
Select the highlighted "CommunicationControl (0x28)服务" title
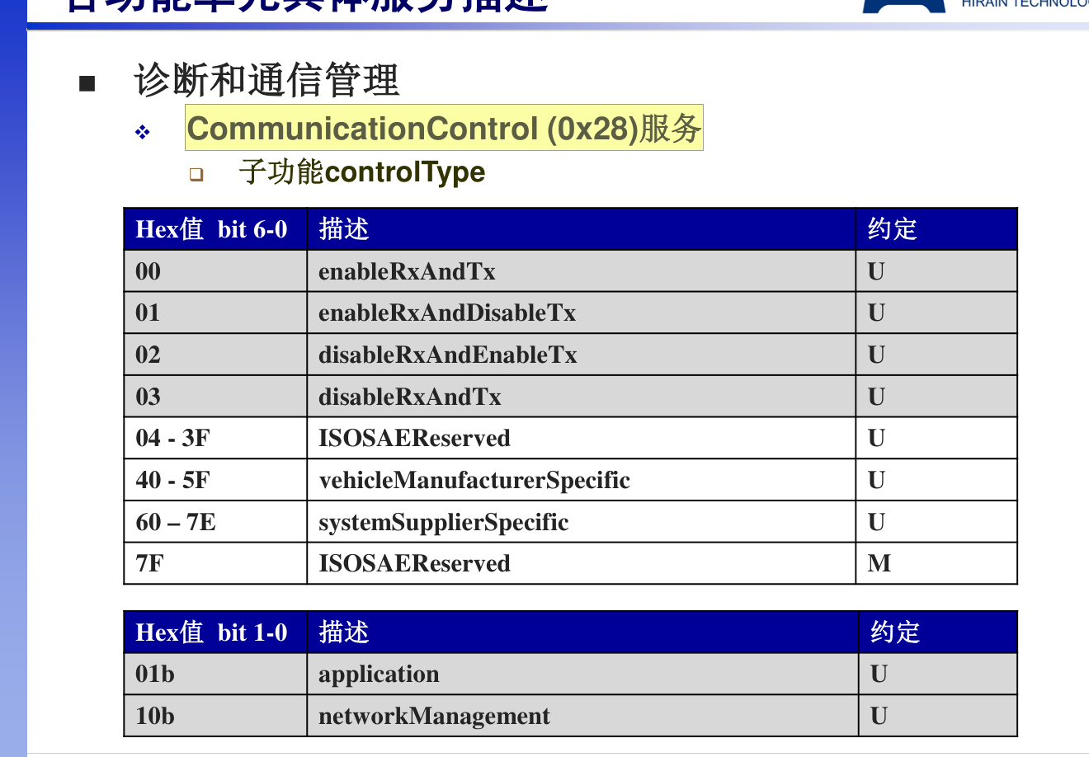444,128
